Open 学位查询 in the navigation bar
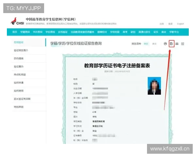Viewport: 196px width, 157px height. (50, 32)
